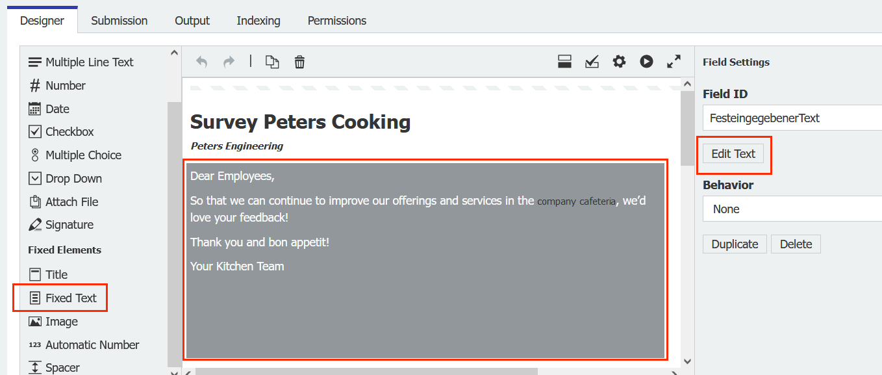Undo the last change in the designer
This screenshot has height=375, width=882.
(201, 61)
